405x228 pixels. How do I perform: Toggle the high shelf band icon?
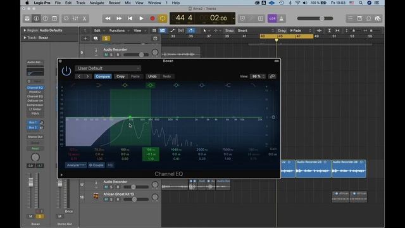click(228, 85)
